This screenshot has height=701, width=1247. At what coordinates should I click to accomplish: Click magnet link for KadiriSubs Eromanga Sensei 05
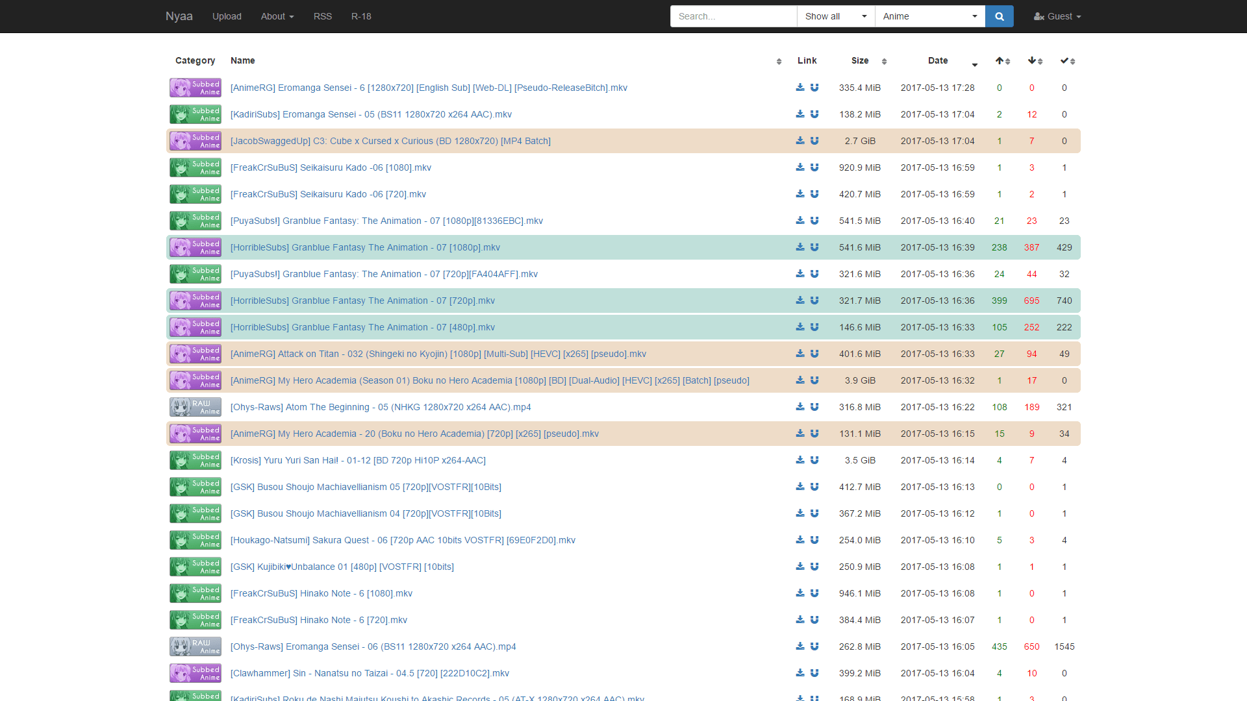(814, 114)
